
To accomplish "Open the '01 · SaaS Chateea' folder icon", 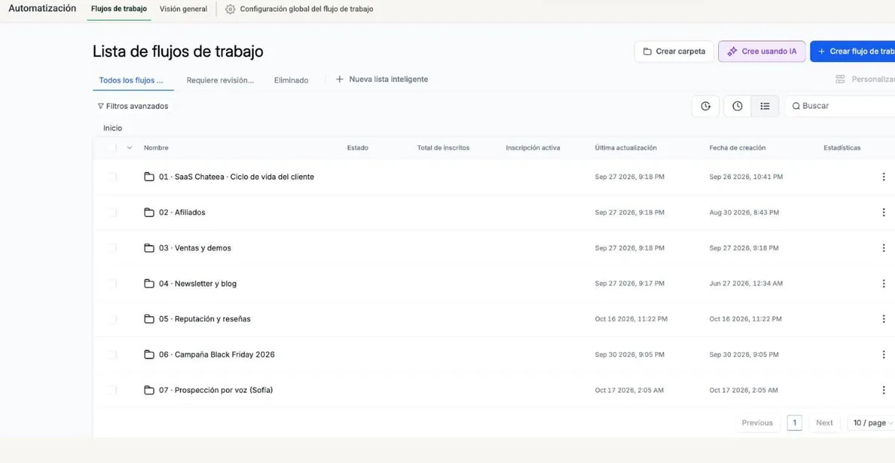I will [x=149, y=177].
